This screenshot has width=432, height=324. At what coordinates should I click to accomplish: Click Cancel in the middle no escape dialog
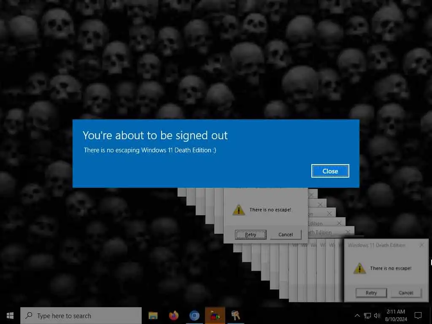(286, 235)
